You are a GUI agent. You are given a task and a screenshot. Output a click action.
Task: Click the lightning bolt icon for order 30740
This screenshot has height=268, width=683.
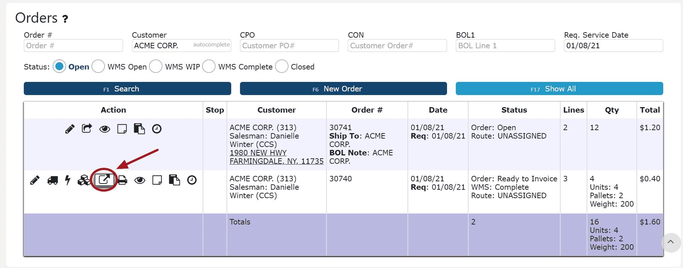click(x=68, y=180)
